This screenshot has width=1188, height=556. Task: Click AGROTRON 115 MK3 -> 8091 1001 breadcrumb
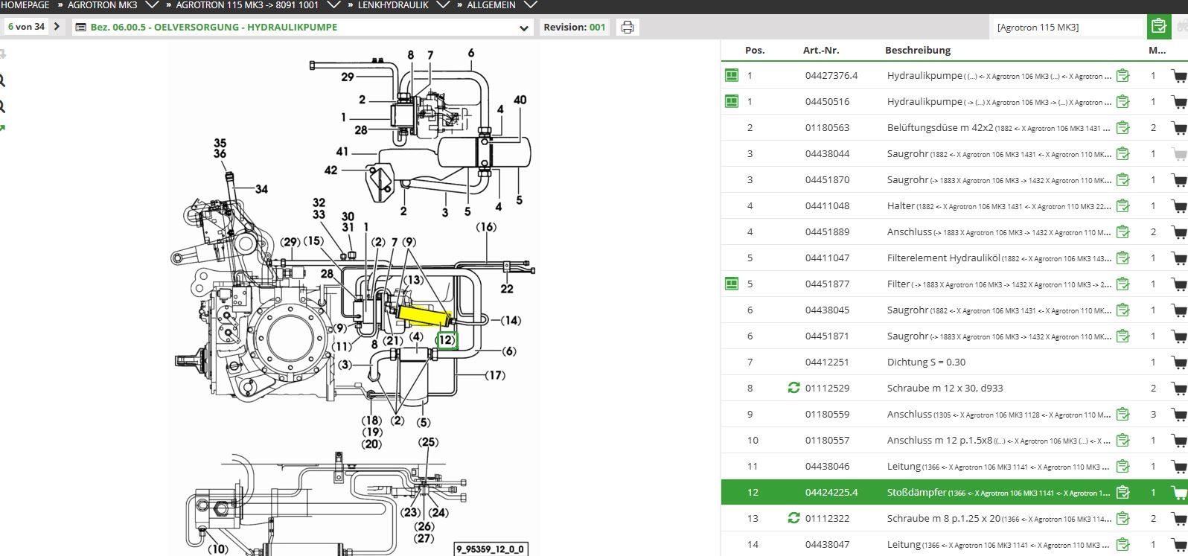pyautogui.click(x=247, y=5)
